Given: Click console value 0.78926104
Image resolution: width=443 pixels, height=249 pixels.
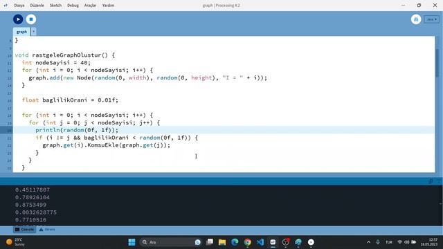Looking at the screenshot, I should (33, 197).
